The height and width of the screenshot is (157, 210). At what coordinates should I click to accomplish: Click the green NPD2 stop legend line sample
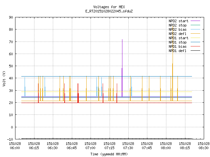coord(196,25)
